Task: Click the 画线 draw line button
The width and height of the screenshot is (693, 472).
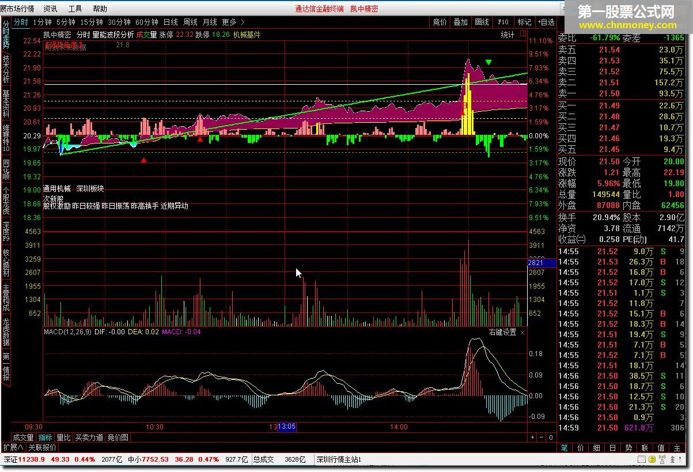Action: coord(482,22)
